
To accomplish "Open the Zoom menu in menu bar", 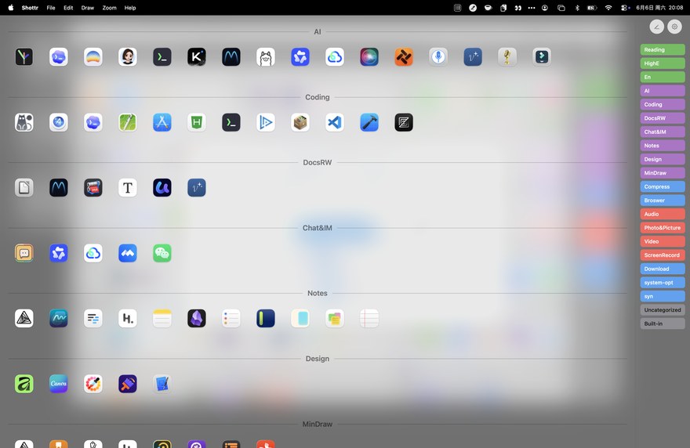I will pyautogui.click(x=109, y=8).
